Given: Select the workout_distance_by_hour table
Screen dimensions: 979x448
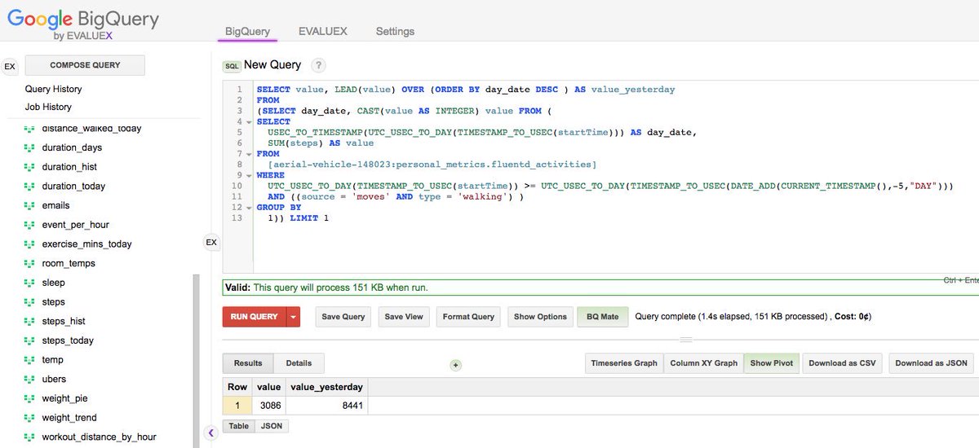Looking at the screenshot, I should point(99,437).
